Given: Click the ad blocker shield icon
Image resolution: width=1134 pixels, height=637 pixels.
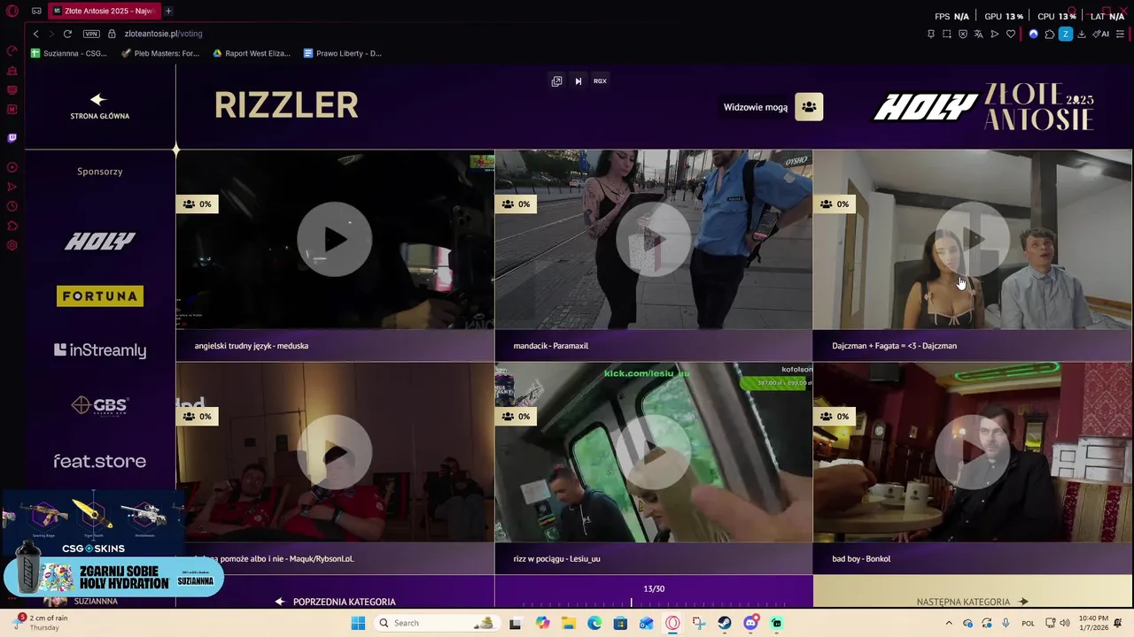Looking at the screenshot, I should click(963, 34).
